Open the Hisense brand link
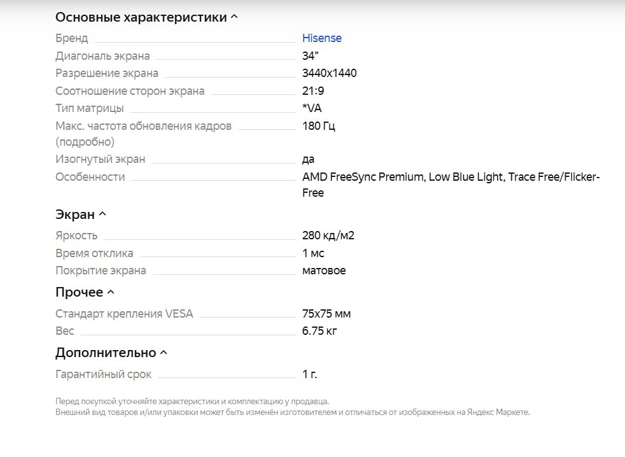 [321, 38]
